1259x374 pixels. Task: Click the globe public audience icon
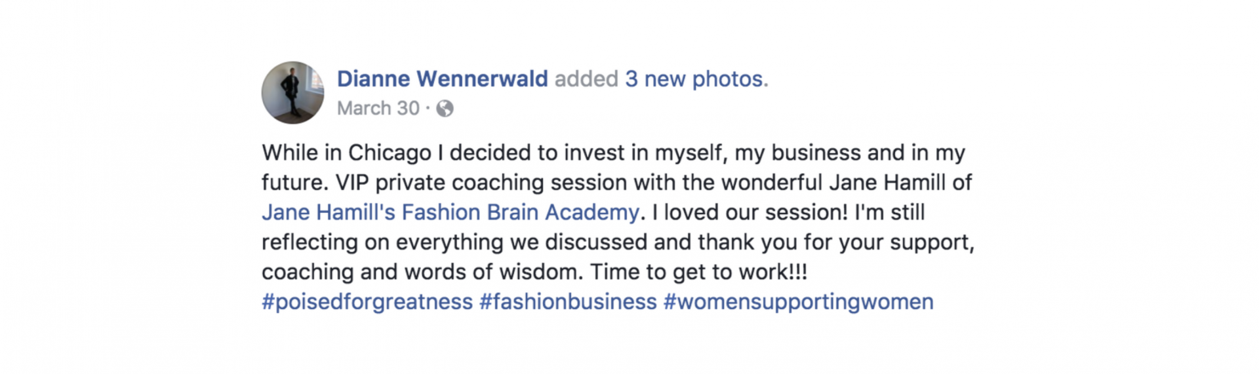pos(445,108)
